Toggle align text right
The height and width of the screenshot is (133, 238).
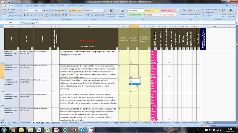(x=59, y=15)
